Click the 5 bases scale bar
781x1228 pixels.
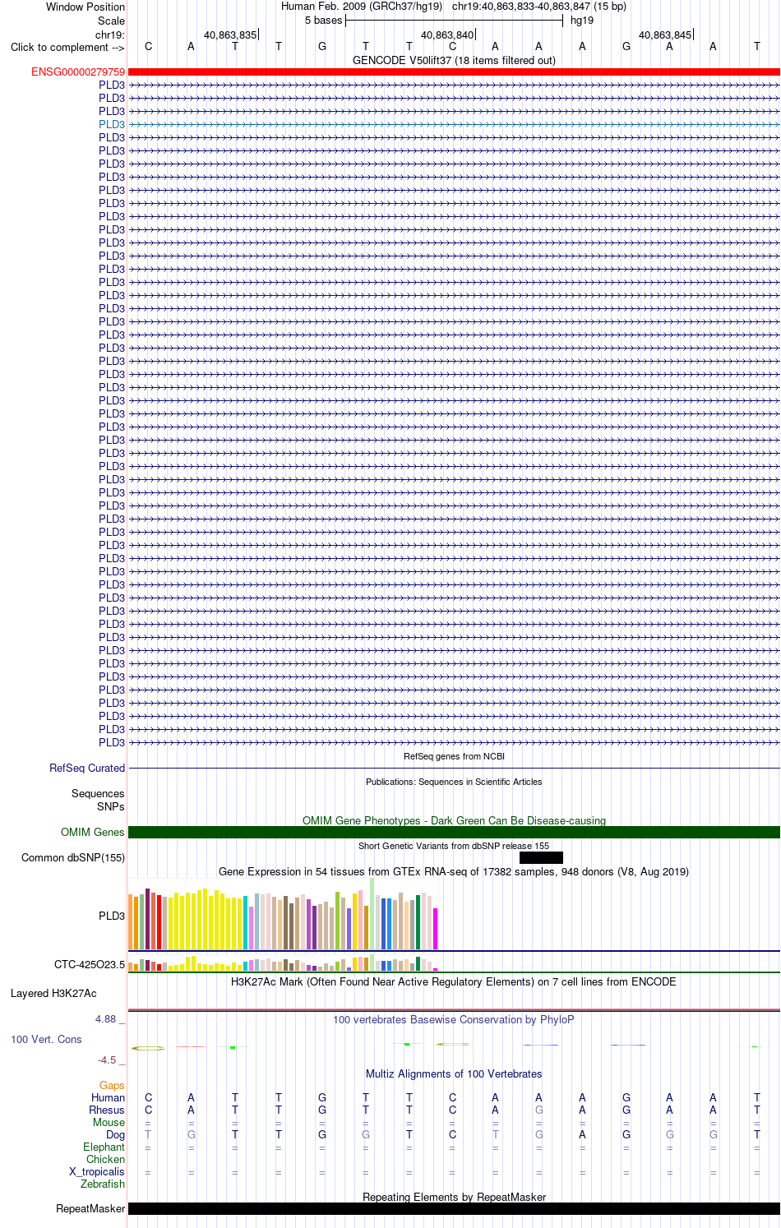pyautogui.click(x=454, y=21)
